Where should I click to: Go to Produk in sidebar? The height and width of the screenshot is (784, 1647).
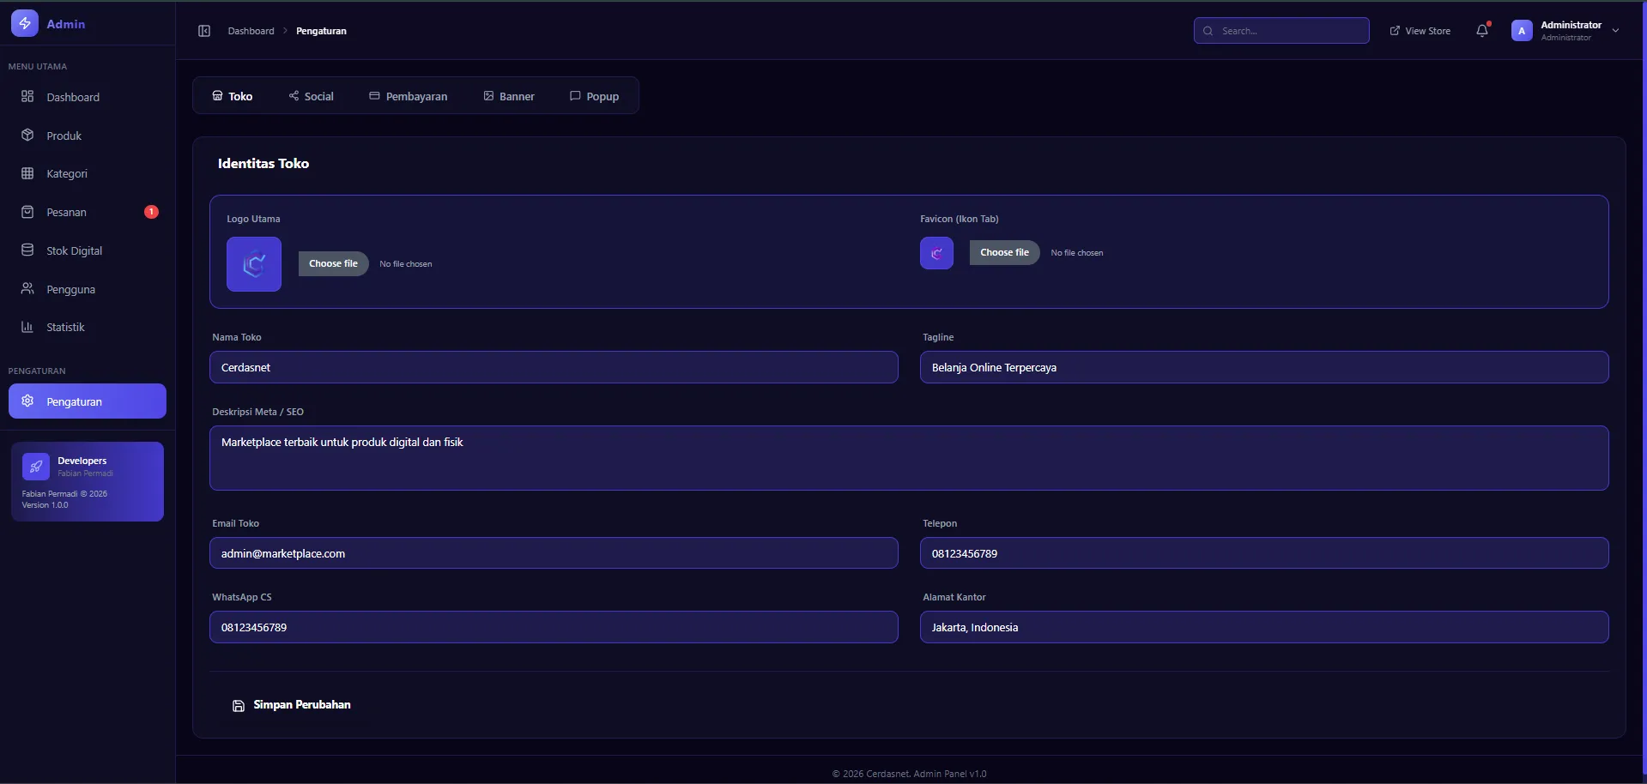click(64, 136)
